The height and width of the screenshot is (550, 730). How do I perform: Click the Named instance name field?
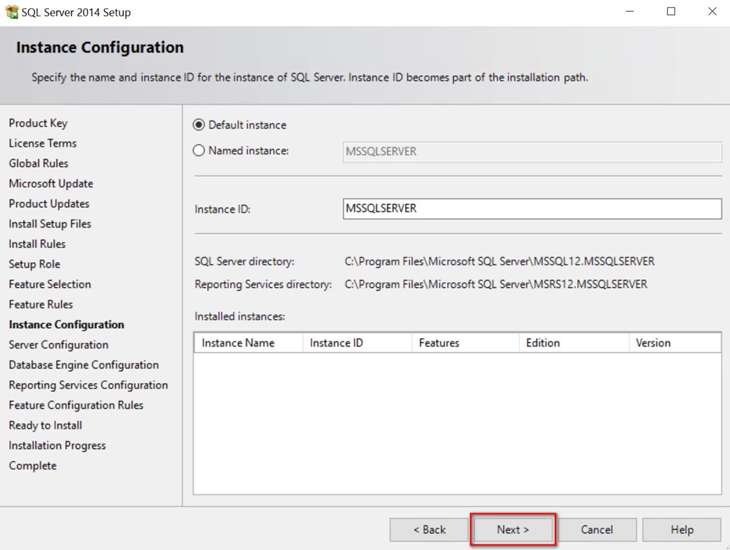532,152
